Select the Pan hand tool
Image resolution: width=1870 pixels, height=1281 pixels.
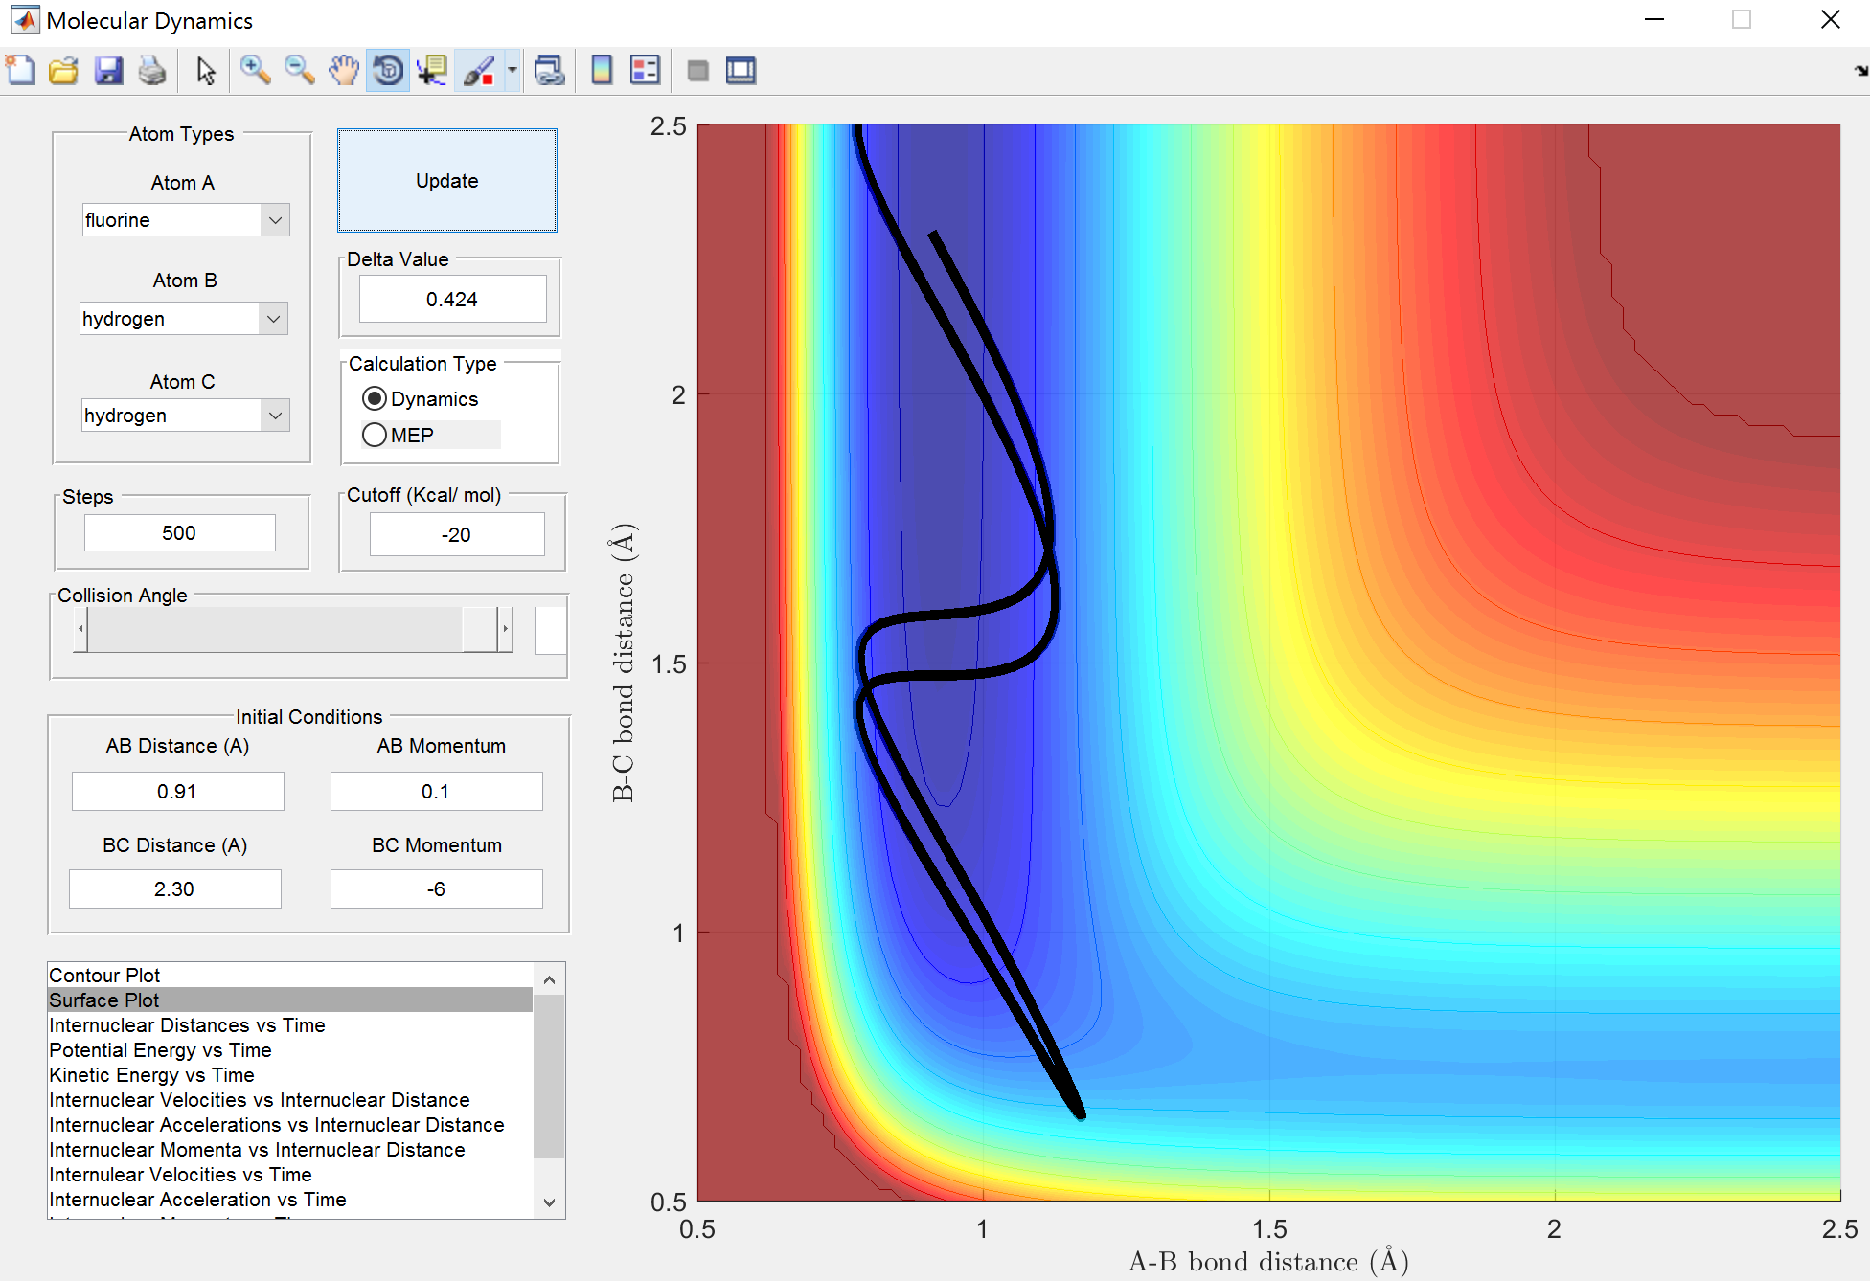[343, 71]
